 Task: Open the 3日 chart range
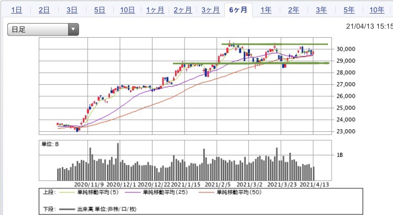[x=72, y=10]
